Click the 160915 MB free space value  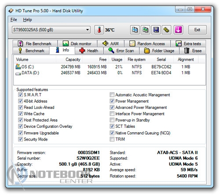97,67
